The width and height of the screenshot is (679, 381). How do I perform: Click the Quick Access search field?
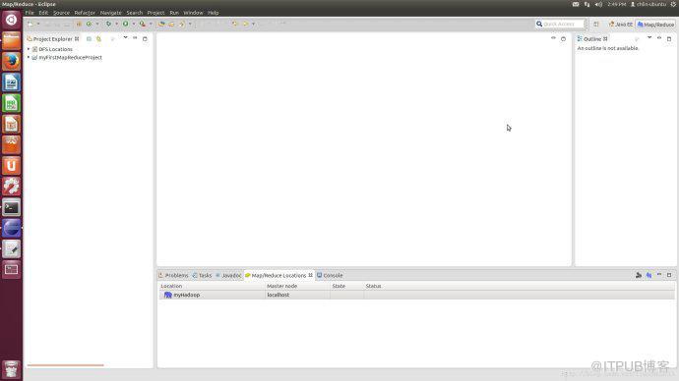tap(560, 25)
